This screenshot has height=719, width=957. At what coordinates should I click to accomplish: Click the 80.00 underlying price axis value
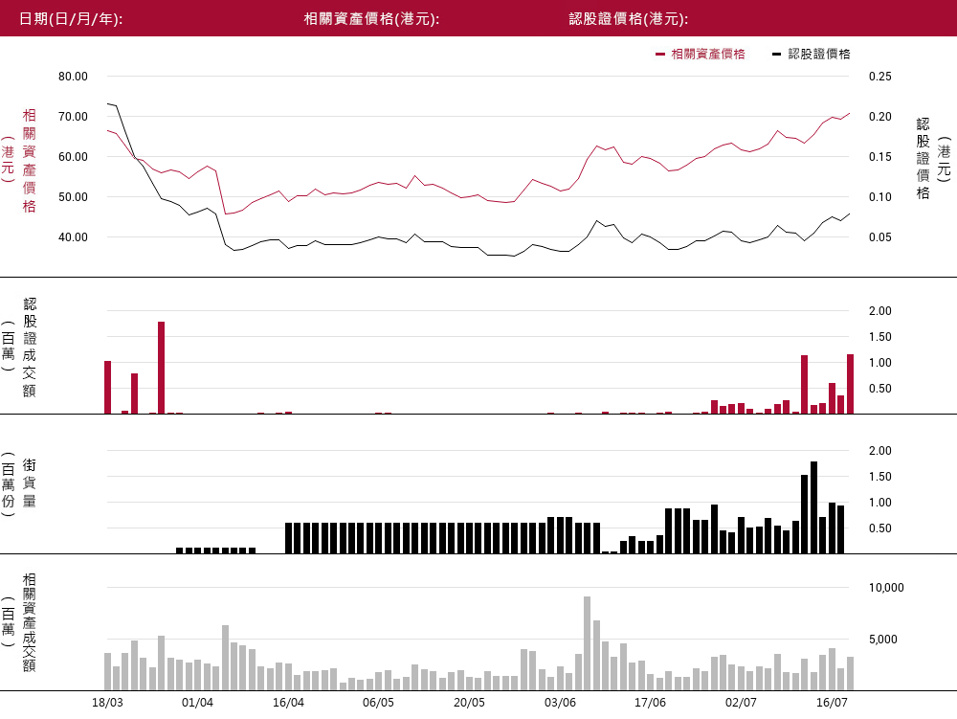[x=74, y=77]
